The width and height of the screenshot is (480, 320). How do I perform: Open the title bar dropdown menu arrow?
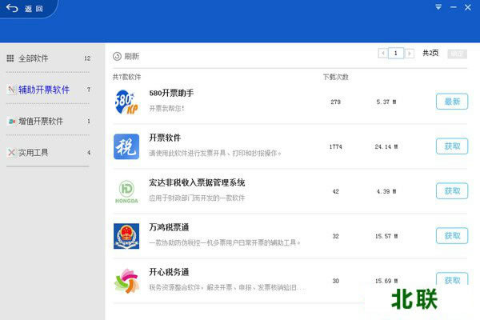click(438, 7)
